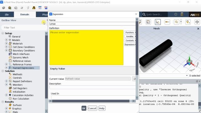Expand the Boundary Conditions node

coord(6,50)
